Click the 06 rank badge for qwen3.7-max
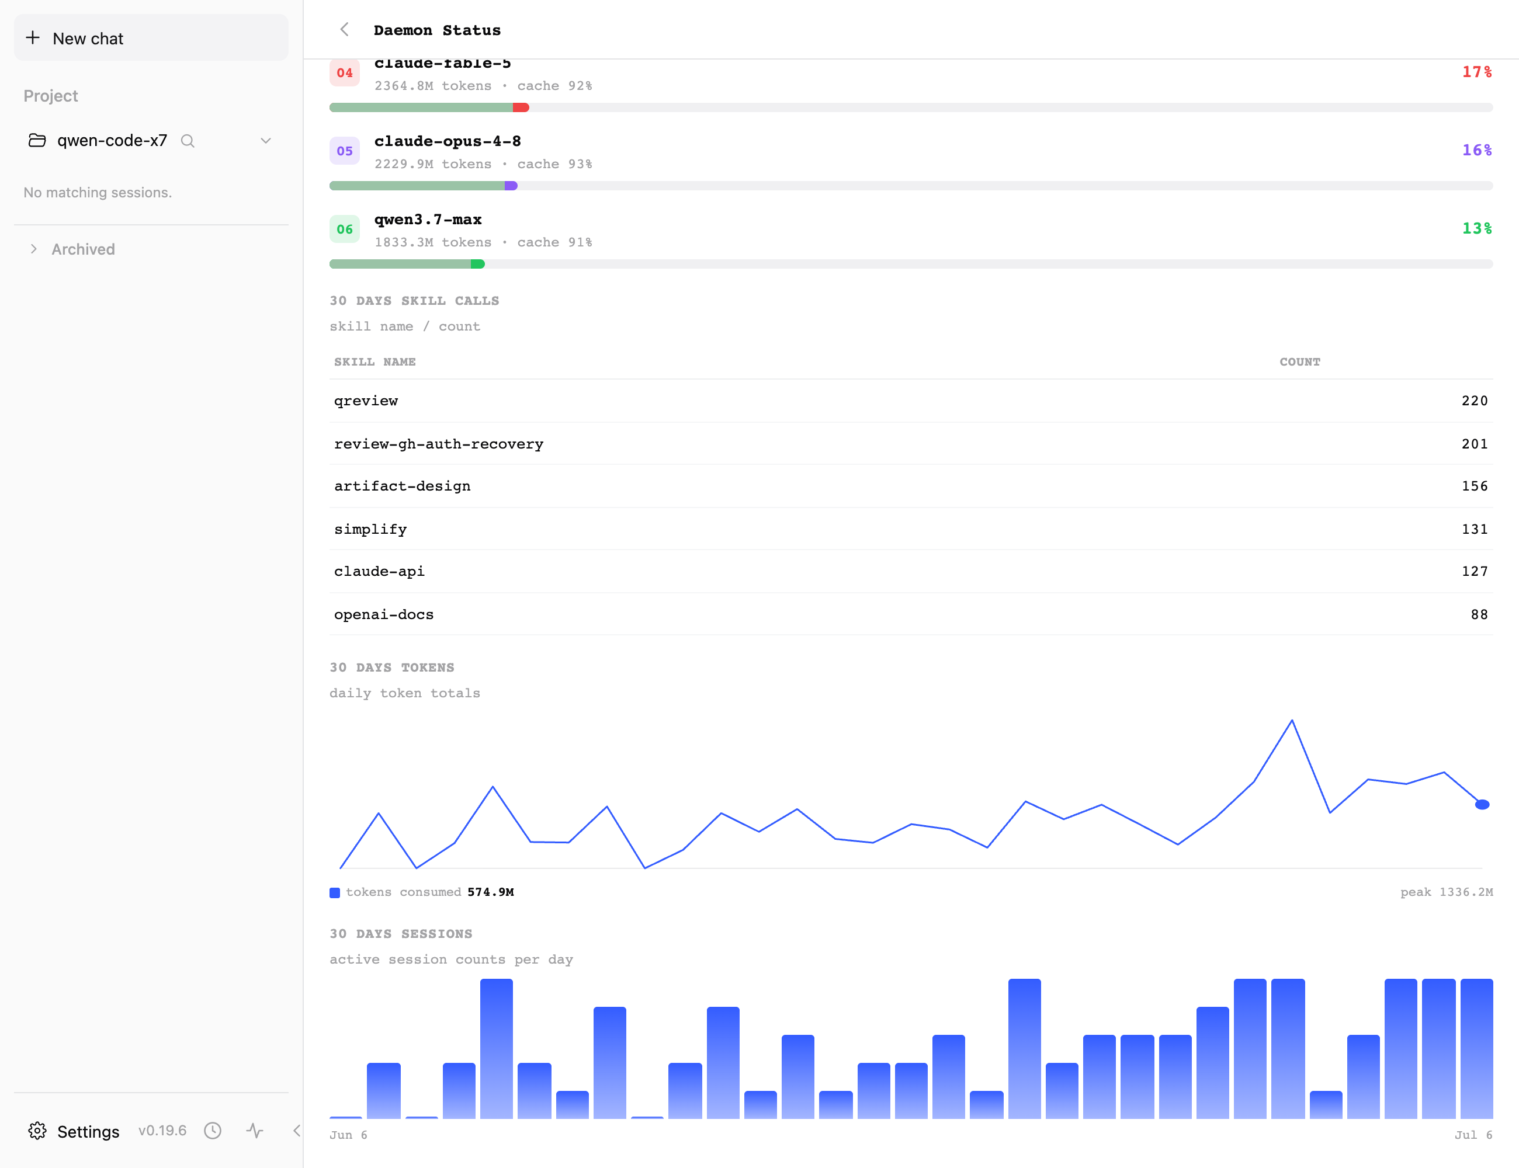 point(344,229)
